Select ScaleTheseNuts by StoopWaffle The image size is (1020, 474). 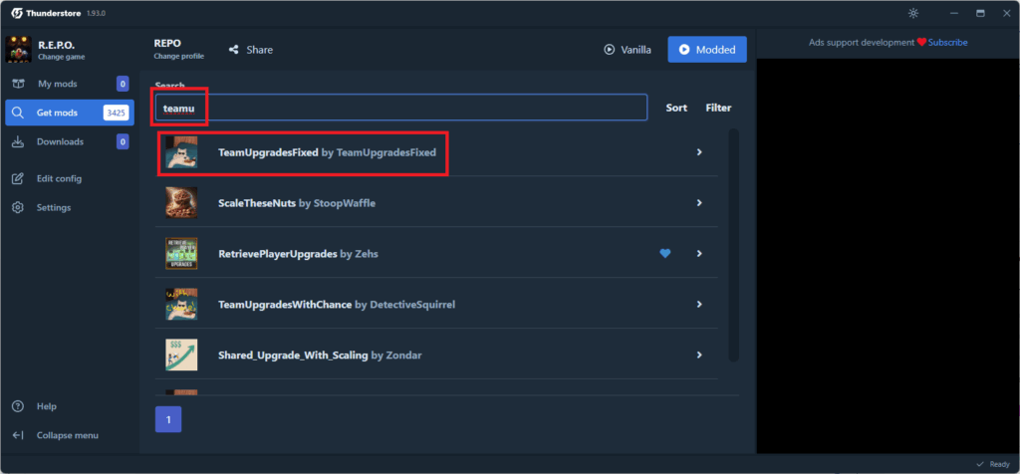[x=297, y=203]
